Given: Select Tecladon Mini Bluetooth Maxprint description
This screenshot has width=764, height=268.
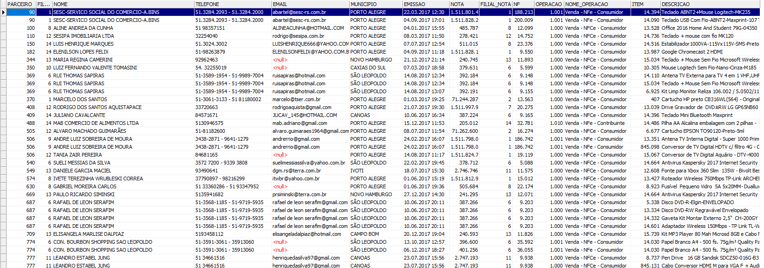Looking at the screenshot, I should 710,115.
